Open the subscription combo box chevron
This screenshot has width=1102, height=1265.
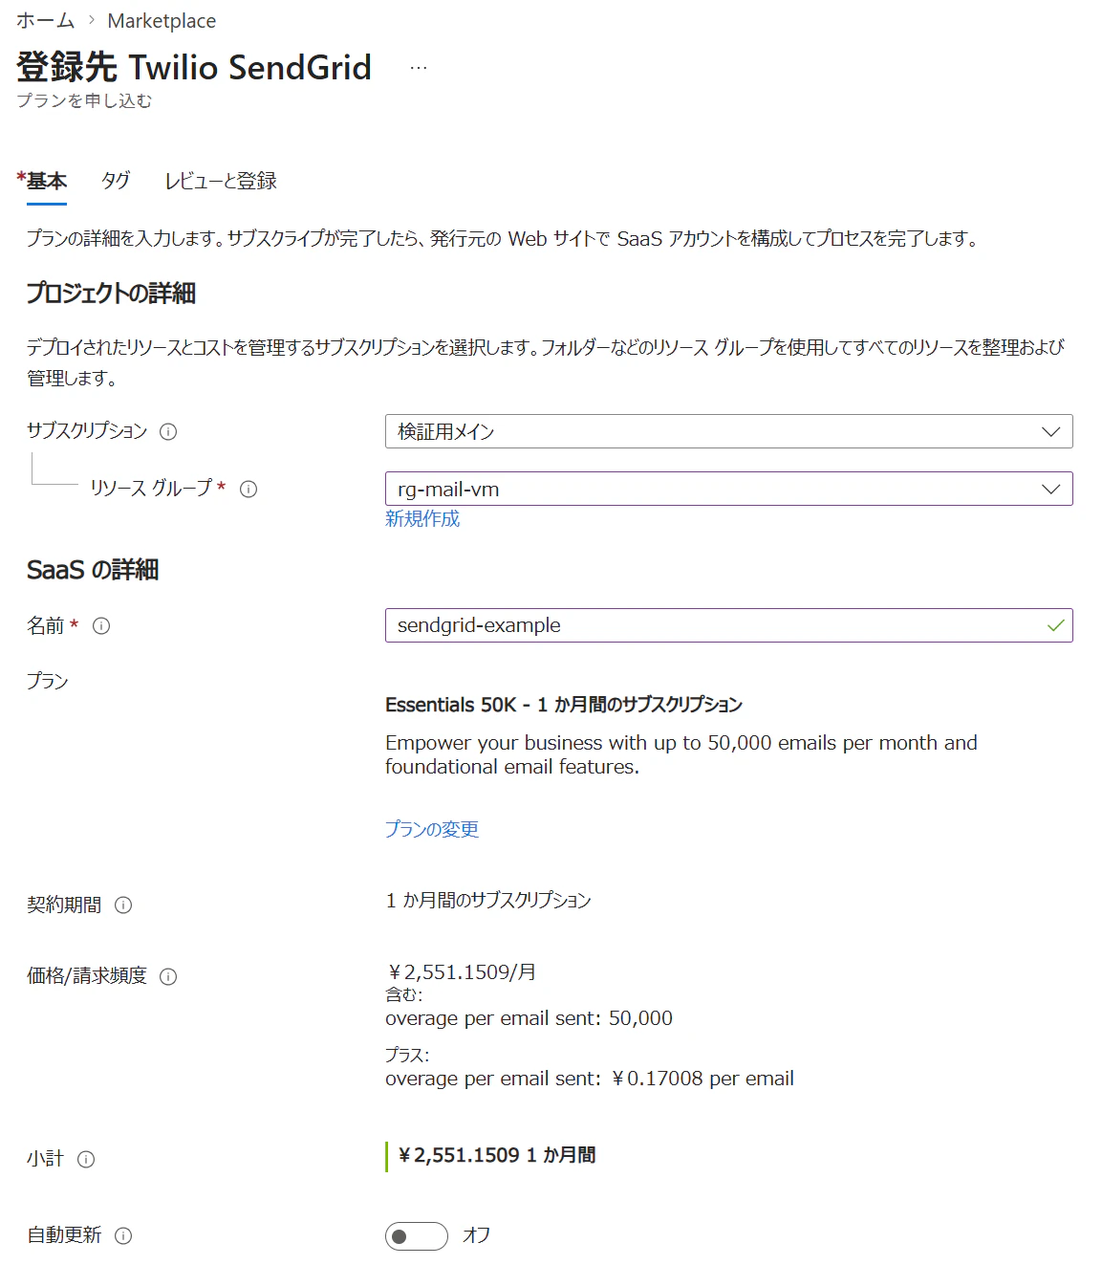pyautogui.click(x=1051, y=431)
